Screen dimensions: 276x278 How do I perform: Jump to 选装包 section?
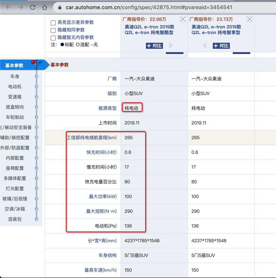(x=15, y=219)
